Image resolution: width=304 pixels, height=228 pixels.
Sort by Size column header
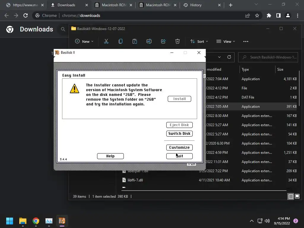(x=280, y=69)
